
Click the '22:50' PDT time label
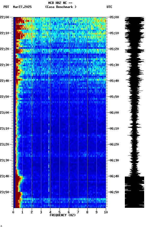pyautogui.click(x=4, y=97)
